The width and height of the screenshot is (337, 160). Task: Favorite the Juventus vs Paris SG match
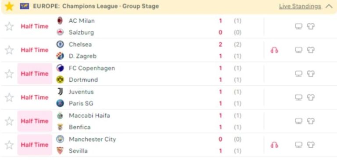point(9,97)
